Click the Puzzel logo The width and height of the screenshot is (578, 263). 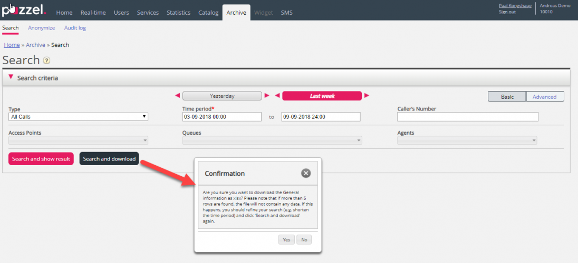click(x=24, y=11)
